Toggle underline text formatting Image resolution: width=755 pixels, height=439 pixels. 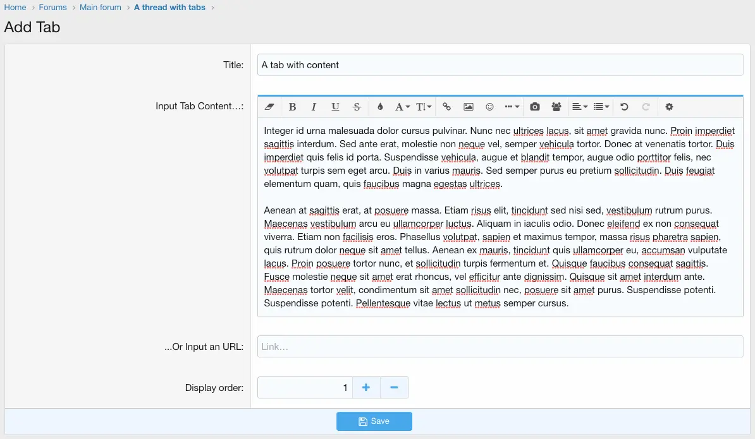335,107
